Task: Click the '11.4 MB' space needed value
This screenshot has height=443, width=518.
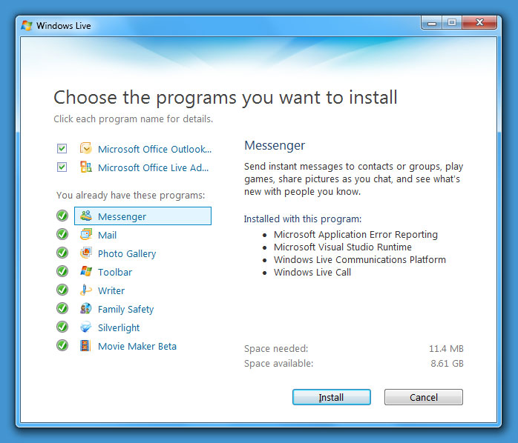Action: pyautogui.click(x=446, y=349)
